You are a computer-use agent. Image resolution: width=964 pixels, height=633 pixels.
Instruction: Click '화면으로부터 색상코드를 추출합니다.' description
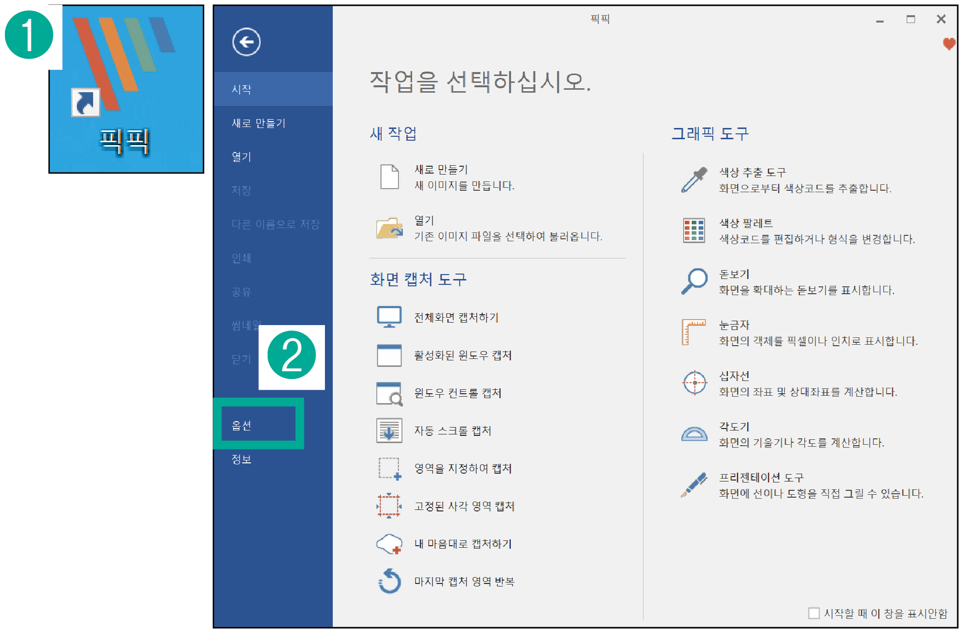point(805,188)
